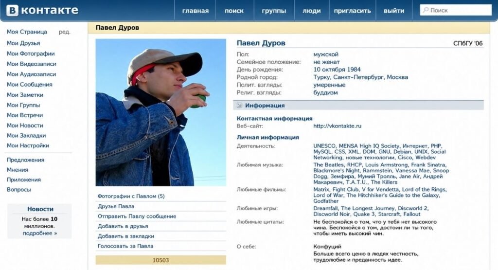Open Мои Видеозаписи
Screen dimensions: 498x270
click(x=32, y=64)
